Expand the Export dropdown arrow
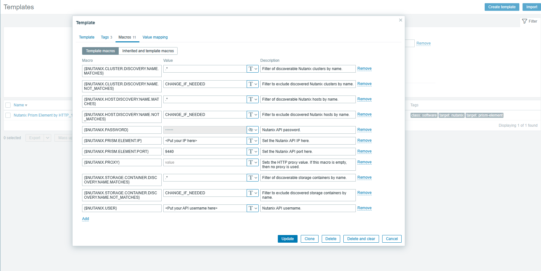Viewport: 541px width, 271px height. point(47,138)
